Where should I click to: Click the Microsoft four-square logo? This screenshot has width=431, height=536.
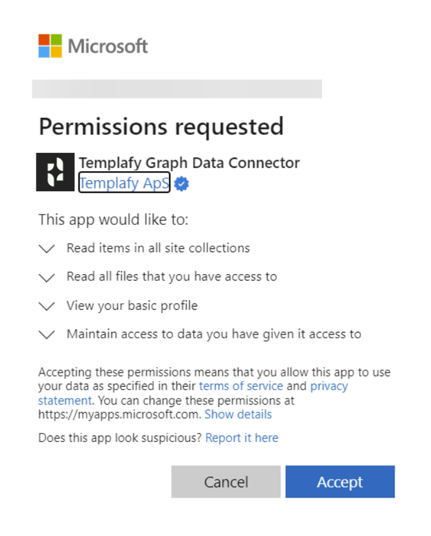[50, 46]
